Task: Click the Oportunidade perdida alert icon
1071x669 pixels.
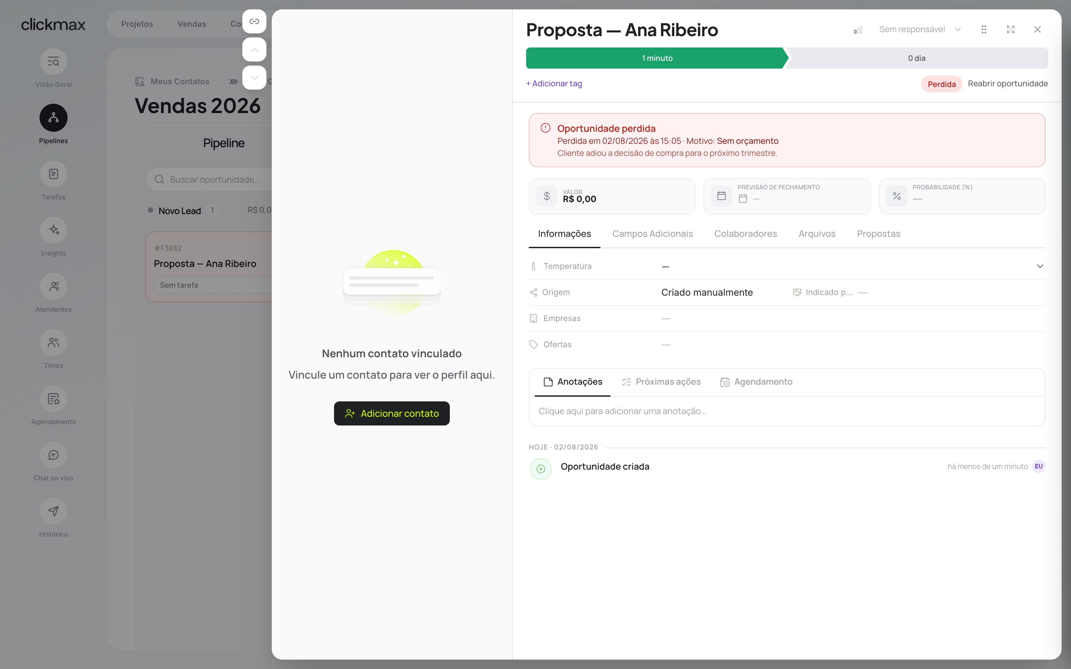Action: 545,128
